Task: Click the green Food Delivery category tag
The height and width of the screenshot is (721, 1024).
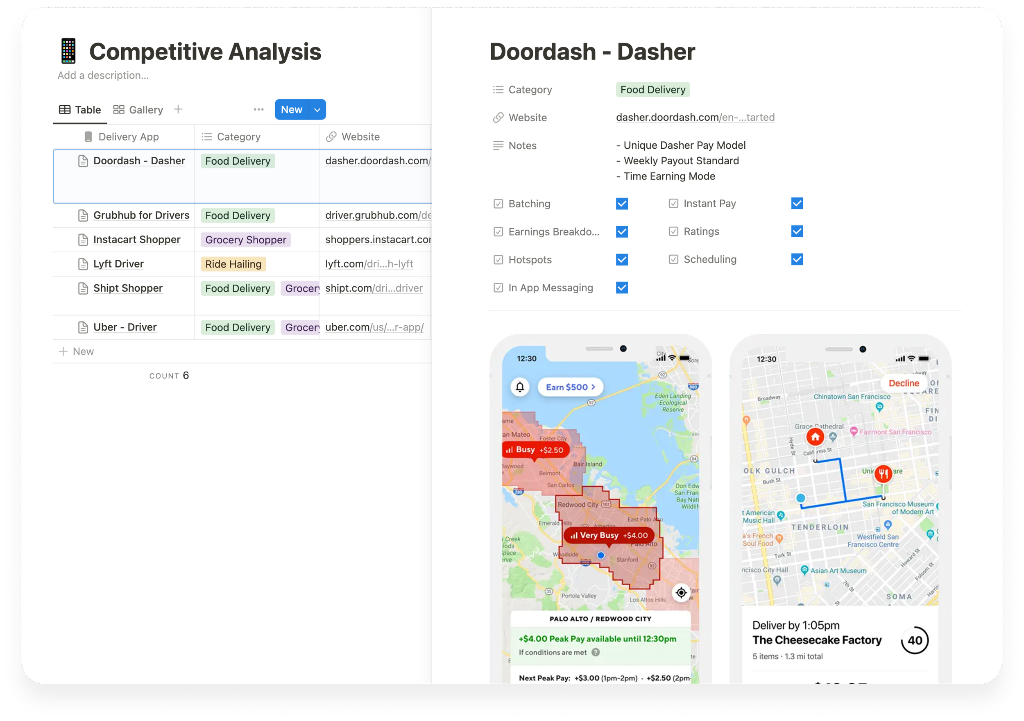Action: [x=652, y=90]
